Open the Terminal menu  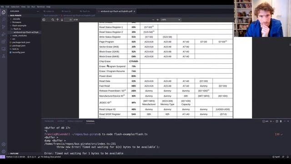click(x=40, y=7)
